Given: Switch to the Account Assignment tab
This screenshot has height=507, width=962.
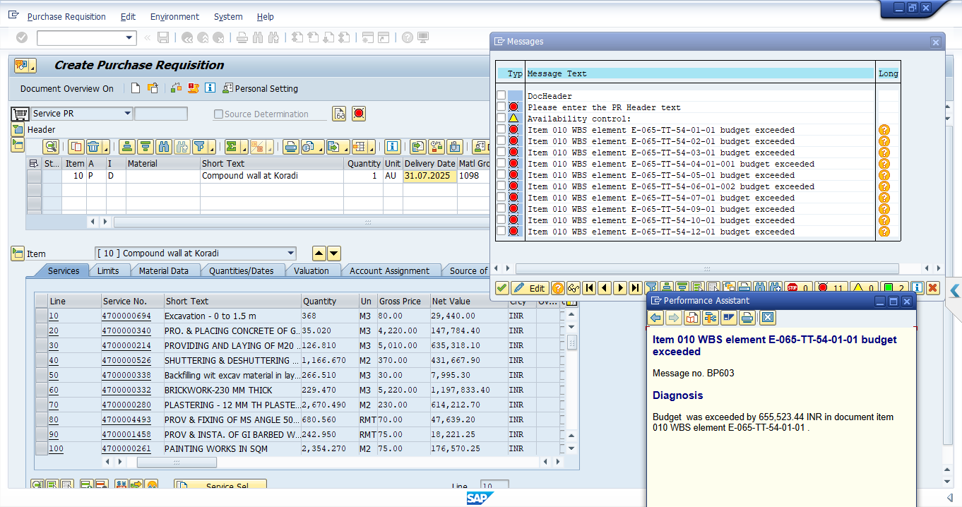Looking at the screenshot, I should 389,270.
